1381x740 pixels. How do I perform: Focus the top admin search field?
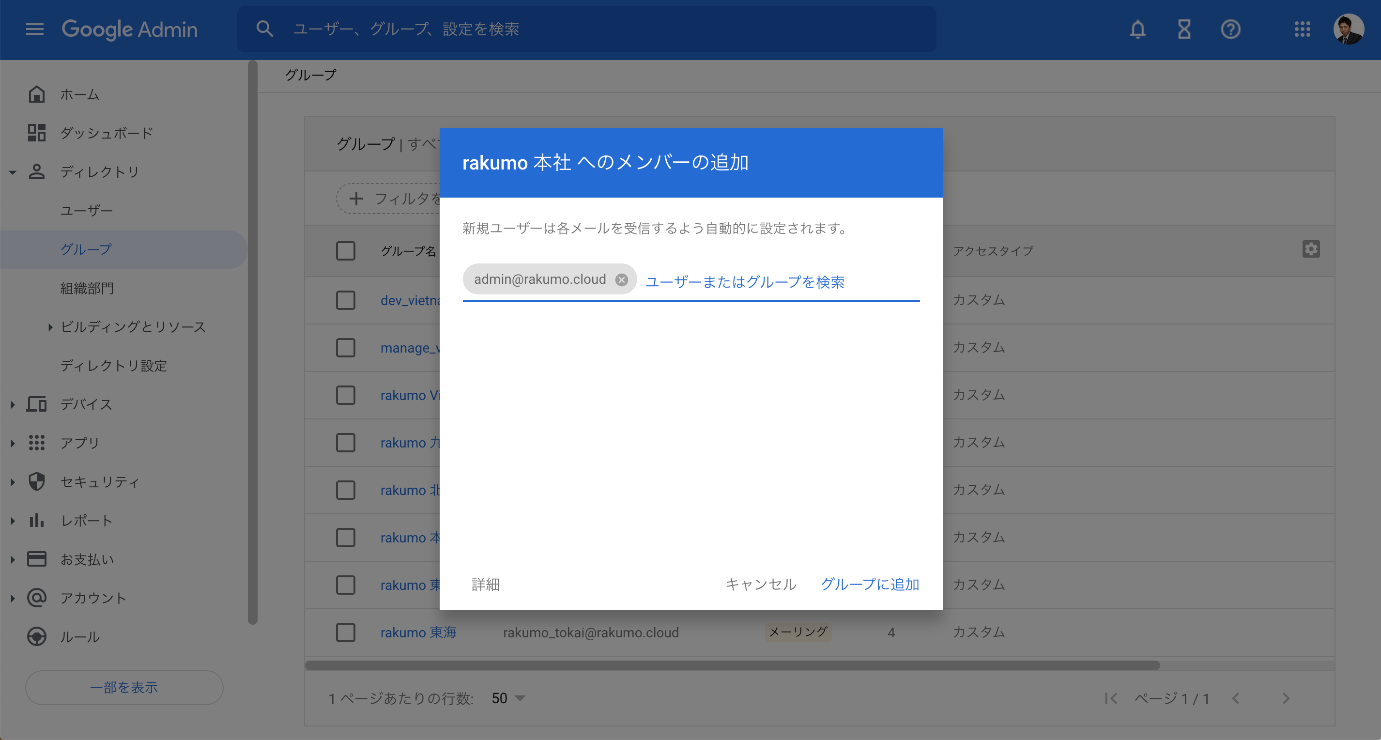(586, 29)
